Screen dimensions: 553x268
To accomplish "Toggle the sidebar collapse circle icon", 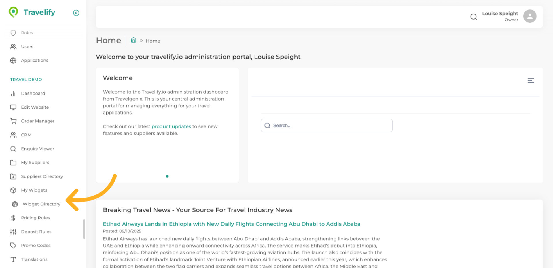I will [76, 13].
